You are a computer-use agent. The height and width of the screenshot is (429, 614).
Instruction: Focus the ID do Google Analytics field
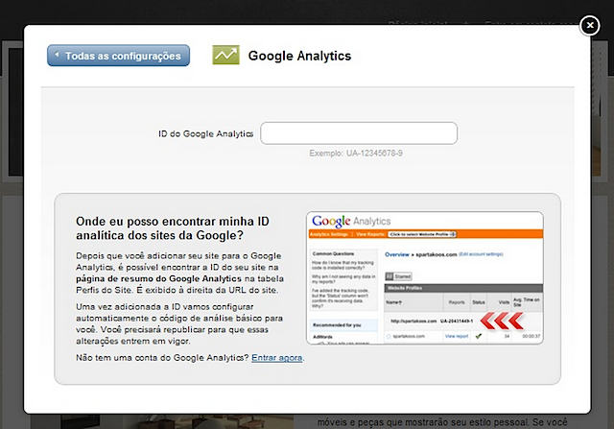(x=358, y=133)
